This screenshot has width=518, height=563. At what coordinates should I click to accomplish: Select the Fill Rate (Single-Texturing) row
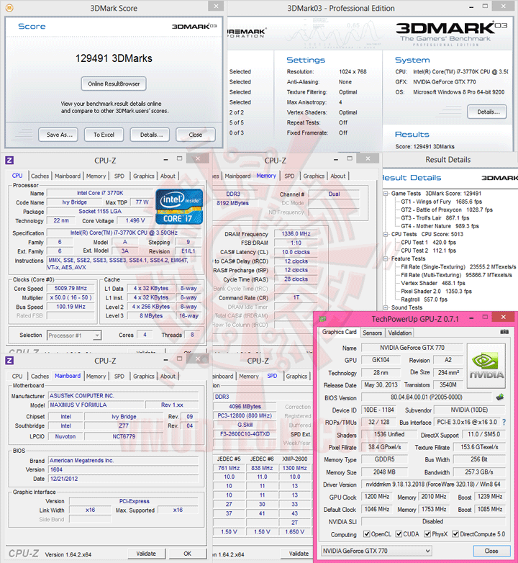(458, 267)
